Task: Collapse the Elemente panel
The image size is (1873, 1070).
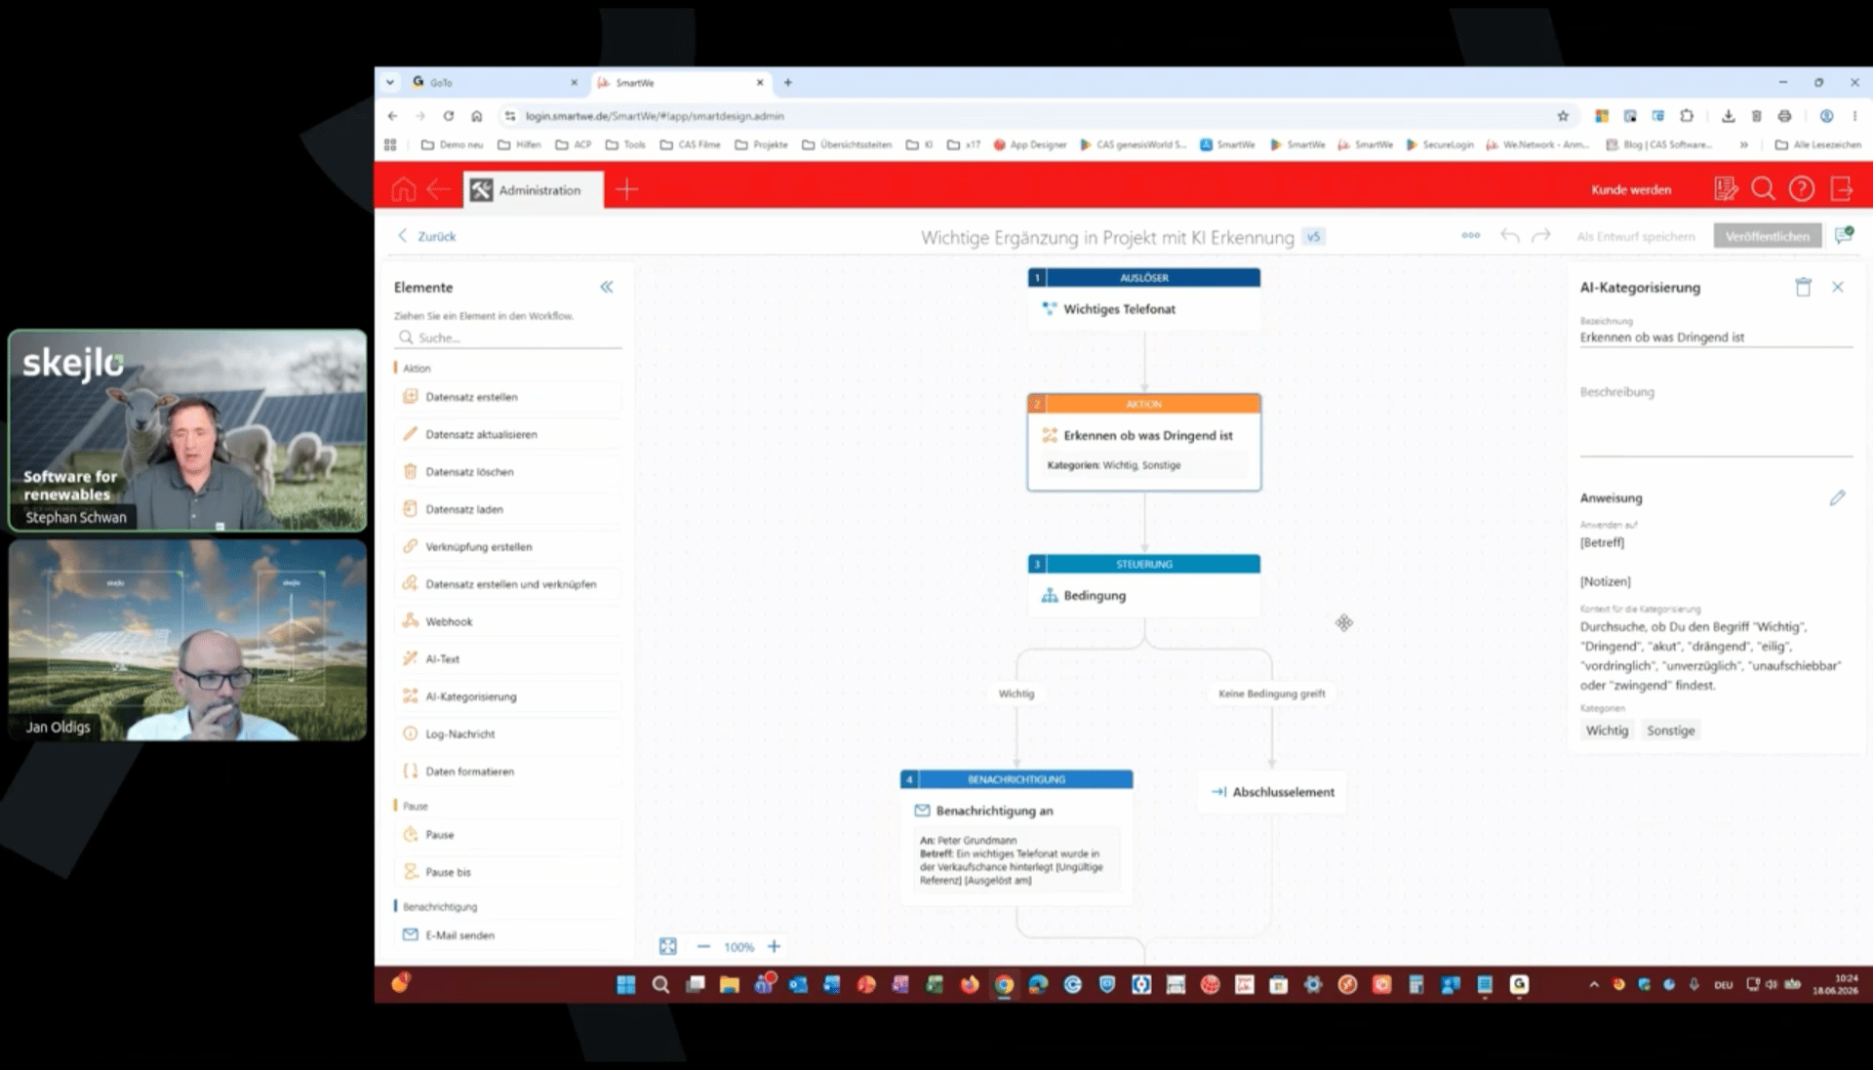Action: [606, 287]
